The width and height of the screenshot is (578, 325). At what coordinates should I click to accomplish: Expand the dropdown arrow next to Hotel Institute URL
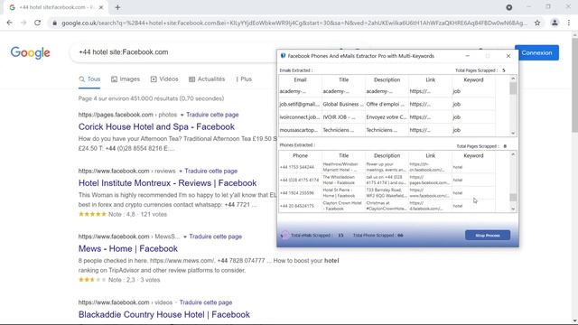click(x=181, y=172)
